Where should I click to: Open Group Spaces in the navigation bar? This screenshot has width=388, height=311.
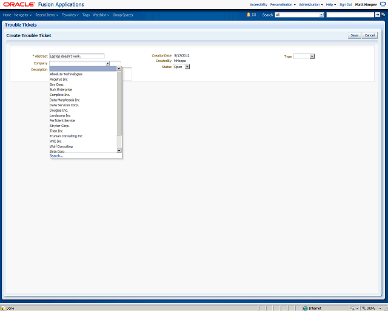tap(122, 15)
